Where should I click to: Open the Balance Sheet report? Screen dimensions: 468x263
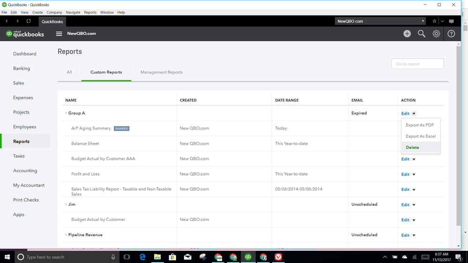point(85,143)
